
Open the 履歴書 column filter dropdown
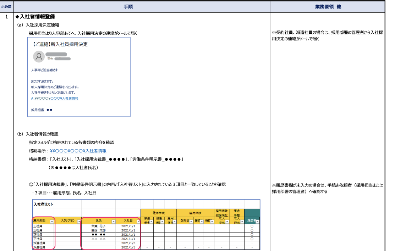coord(257,221)
